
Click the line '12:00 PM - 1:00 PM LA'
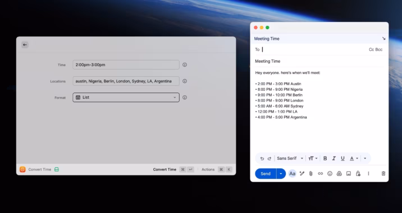tap(276, 112)
